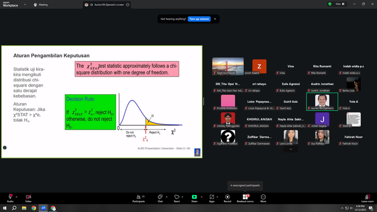
Task: Open the View layout menu
Action: (x=340, y=4)
